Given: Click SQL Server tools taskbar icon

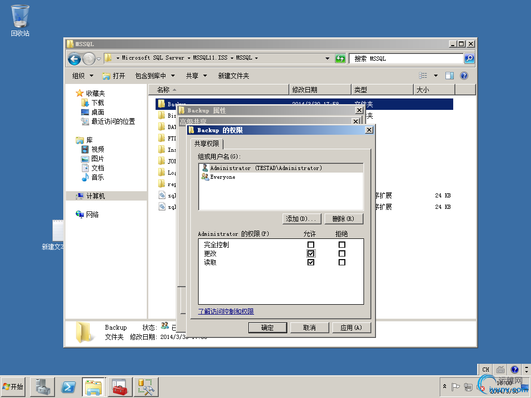Looking at the screenshot, I should coord(146,387).
